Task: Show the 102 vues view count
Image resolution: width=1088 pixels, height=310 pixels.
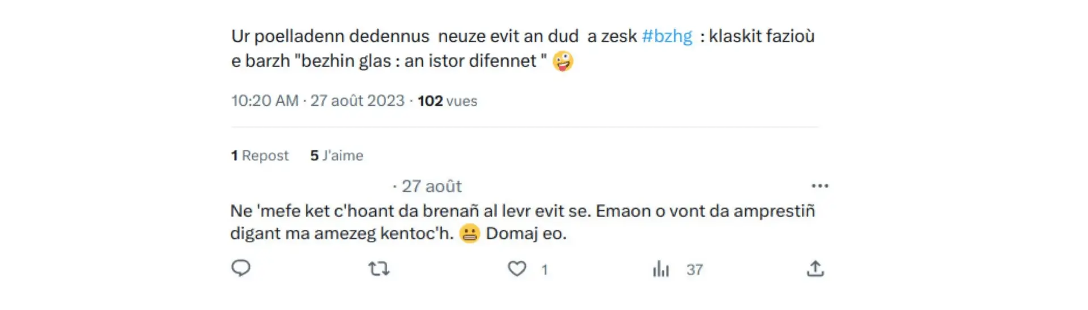Action: pyautogui.click(x=447, y=101)
